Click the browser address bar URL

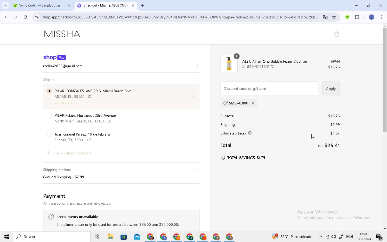(x=180, y=17)
